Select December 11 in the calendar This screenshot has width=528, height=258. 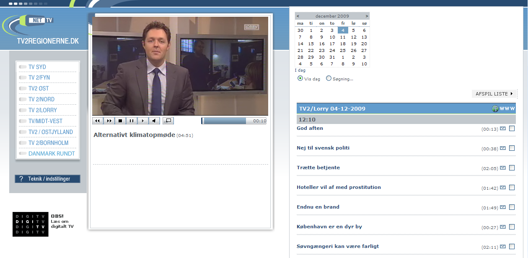pos(343,37)
